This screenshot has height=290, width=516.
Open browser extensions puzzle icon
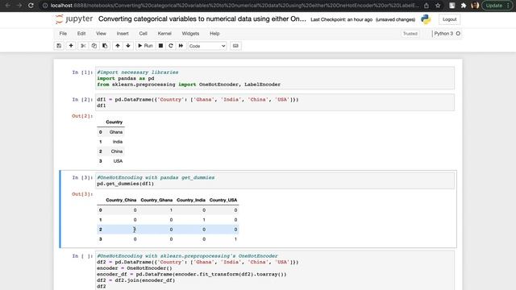click(x=464, y=6)
